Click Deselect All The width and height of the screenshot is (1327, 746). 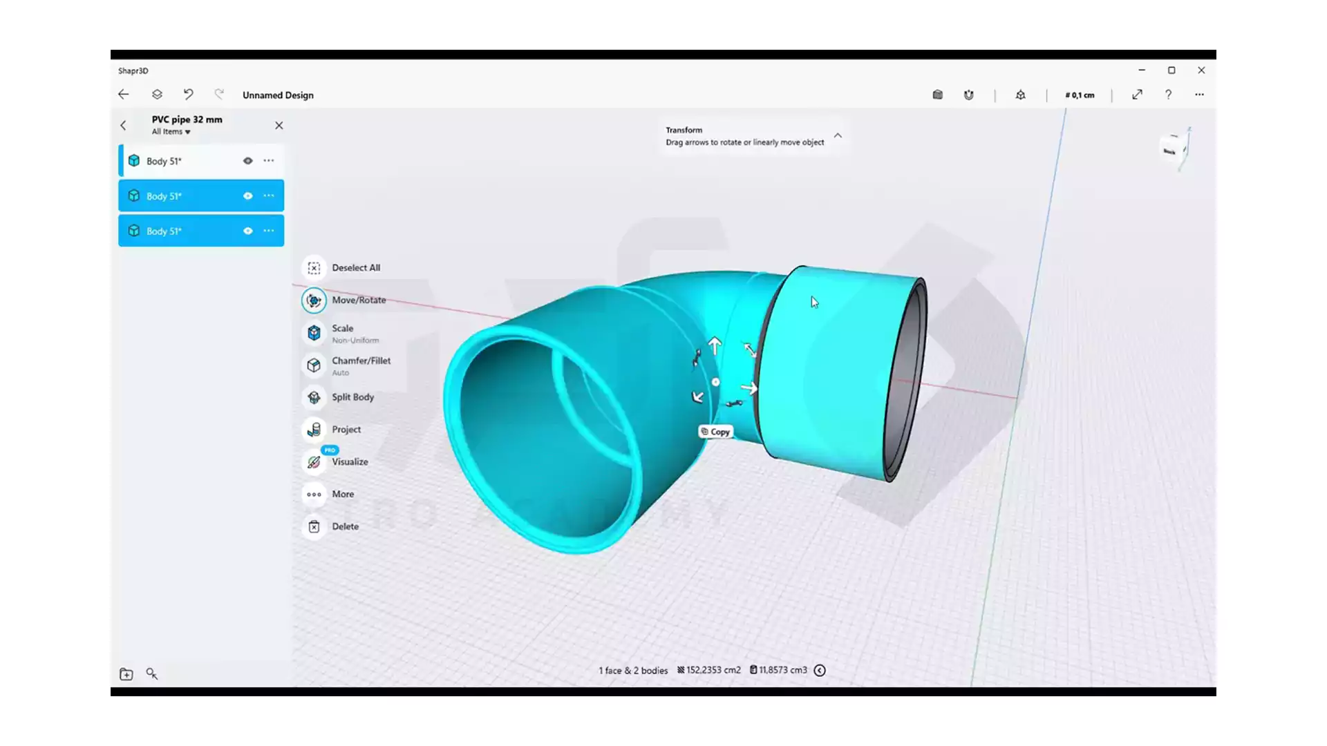click(355, 268)
